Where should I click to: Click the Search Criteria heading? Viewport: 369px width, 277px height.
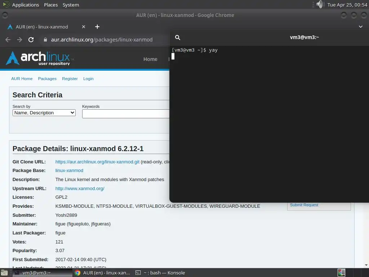pos(37,95)
